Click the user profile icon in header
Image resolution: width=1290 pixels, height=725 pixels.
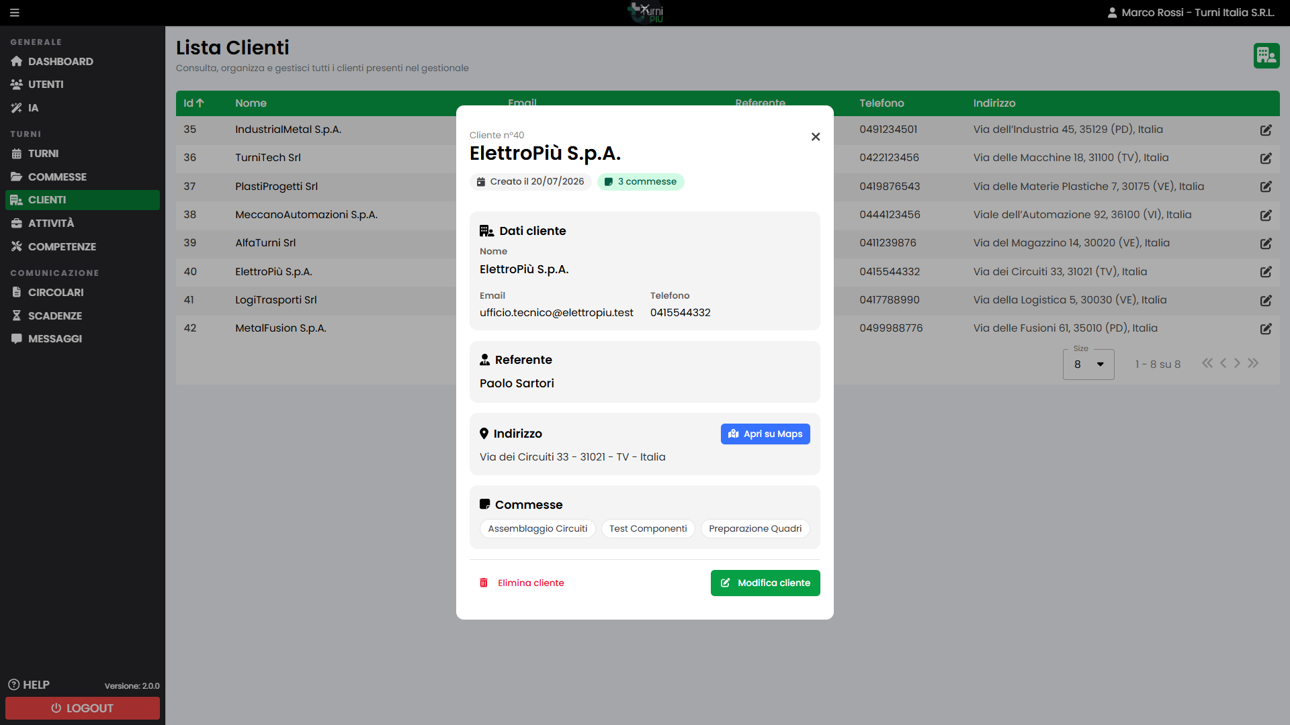[1112, 13]
